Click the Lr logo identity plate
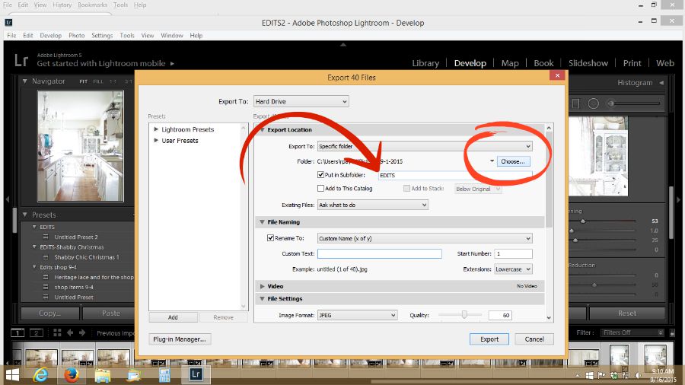 (x=21, y=60)
